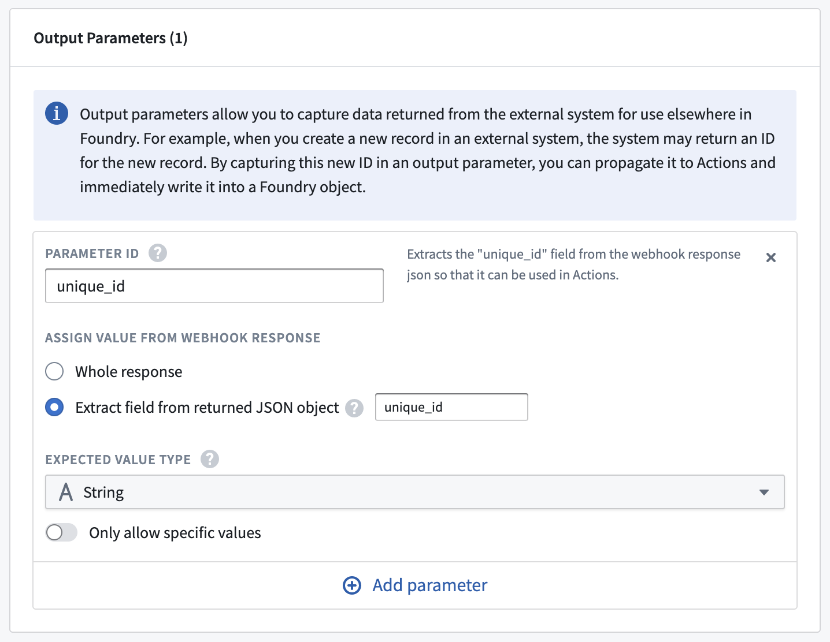Select Extract field from returned JSON object radio
Screen dimensions: 830x642
point(54,407)
